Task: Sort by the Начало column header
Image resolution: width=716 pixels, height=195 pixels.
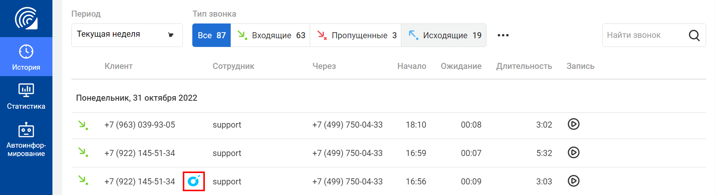Action: pos(412,66)
